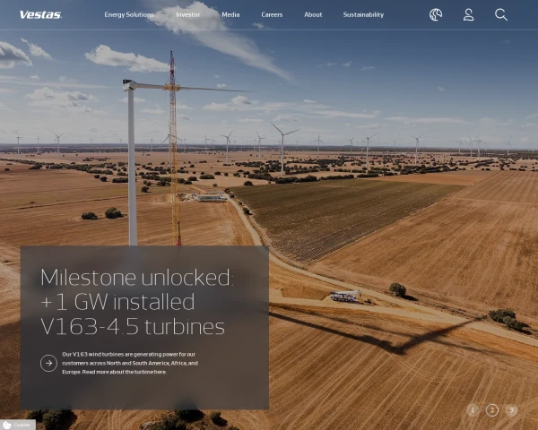This screenshot has width=538, height=430.
Task: Open the globe region selector icon
Action: click(x=436, y=14)
